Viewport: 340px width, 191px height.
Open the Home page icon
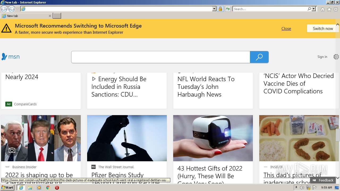pos(322,9)
